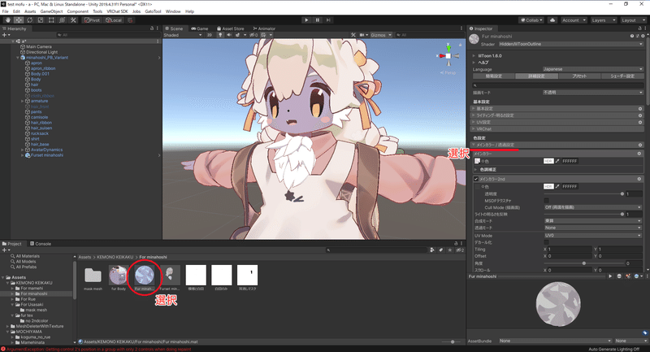Select the Scale tool in toolbar
Viewport: 650px width, 352px height.
pos(40,20)
